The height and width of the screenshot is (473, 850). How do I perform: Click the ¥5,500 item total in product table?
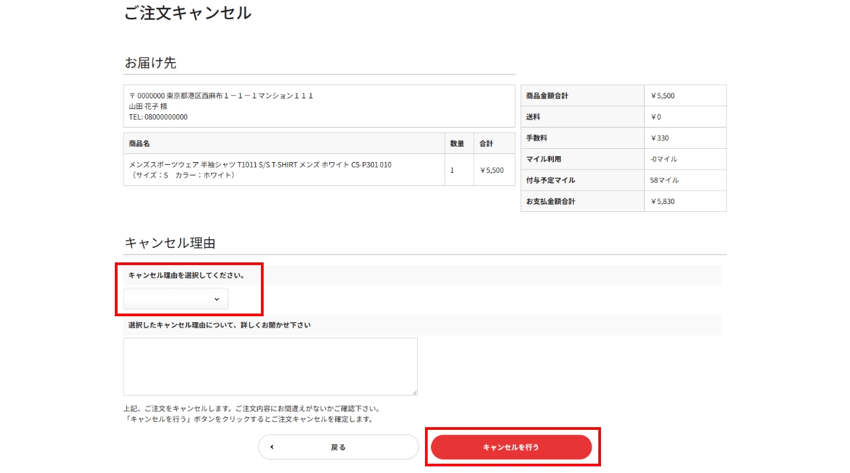(492, 170)
